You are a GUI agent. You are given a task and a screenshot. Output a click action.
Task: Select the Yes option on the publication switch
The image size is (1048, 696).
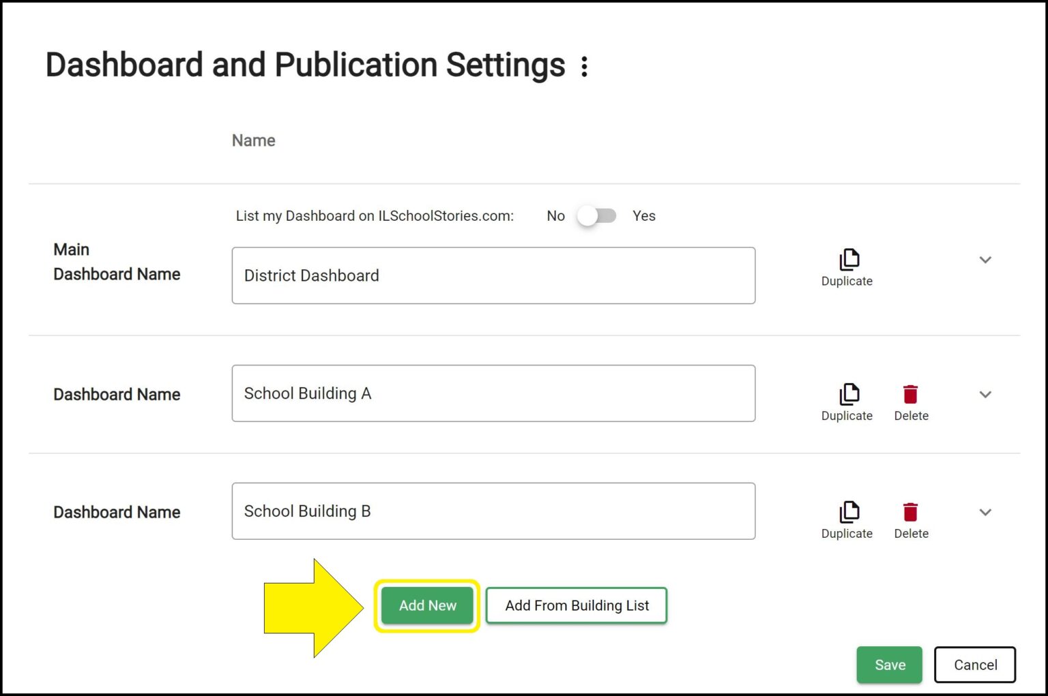(x=643, y=215)
